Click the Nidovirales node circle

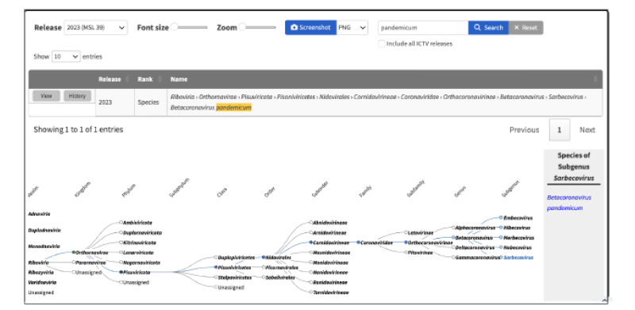(264, 258)
